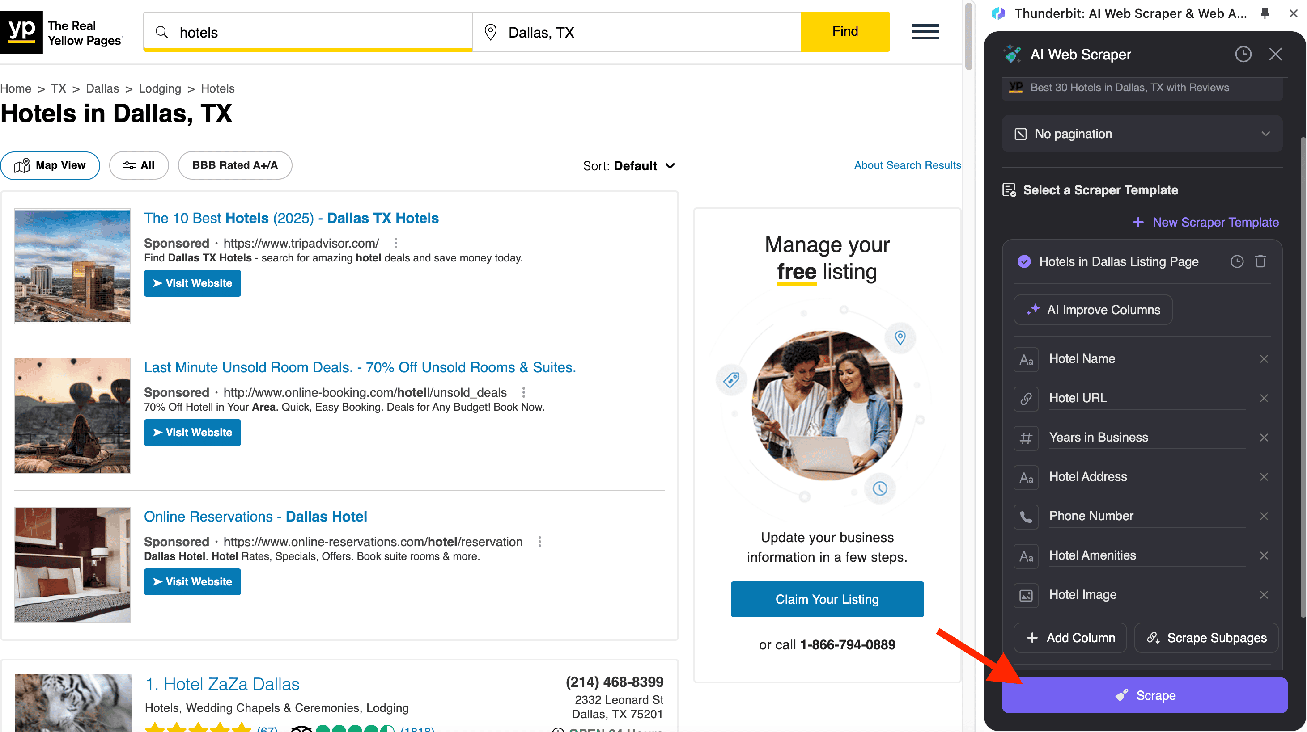Toggle the BBB Rated A+/A filter

pyautogui.click(x=235, y=165)
